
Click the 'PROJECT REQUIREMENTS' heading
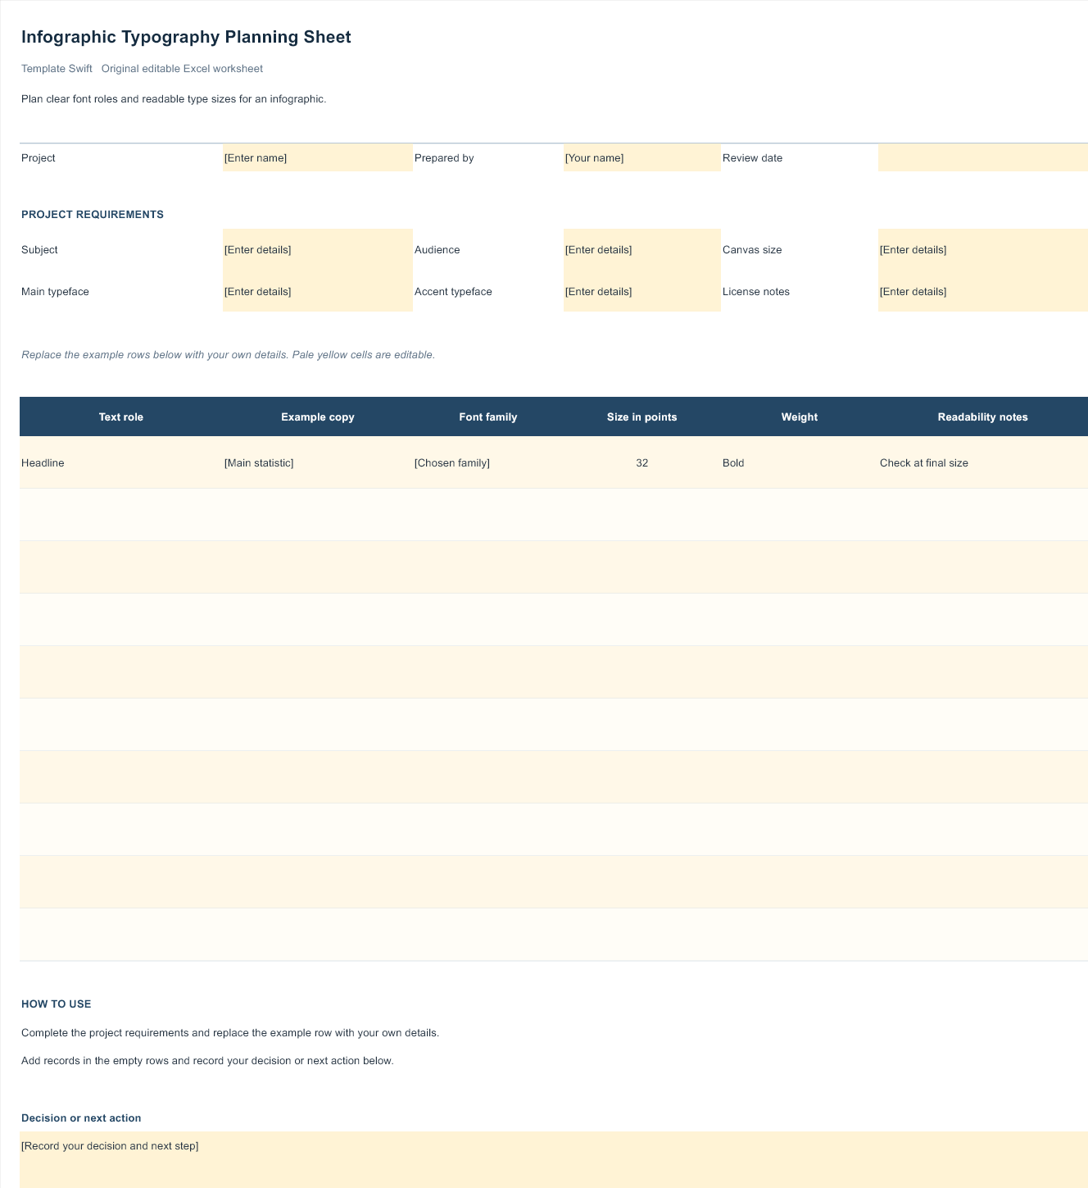pos(93,215)
